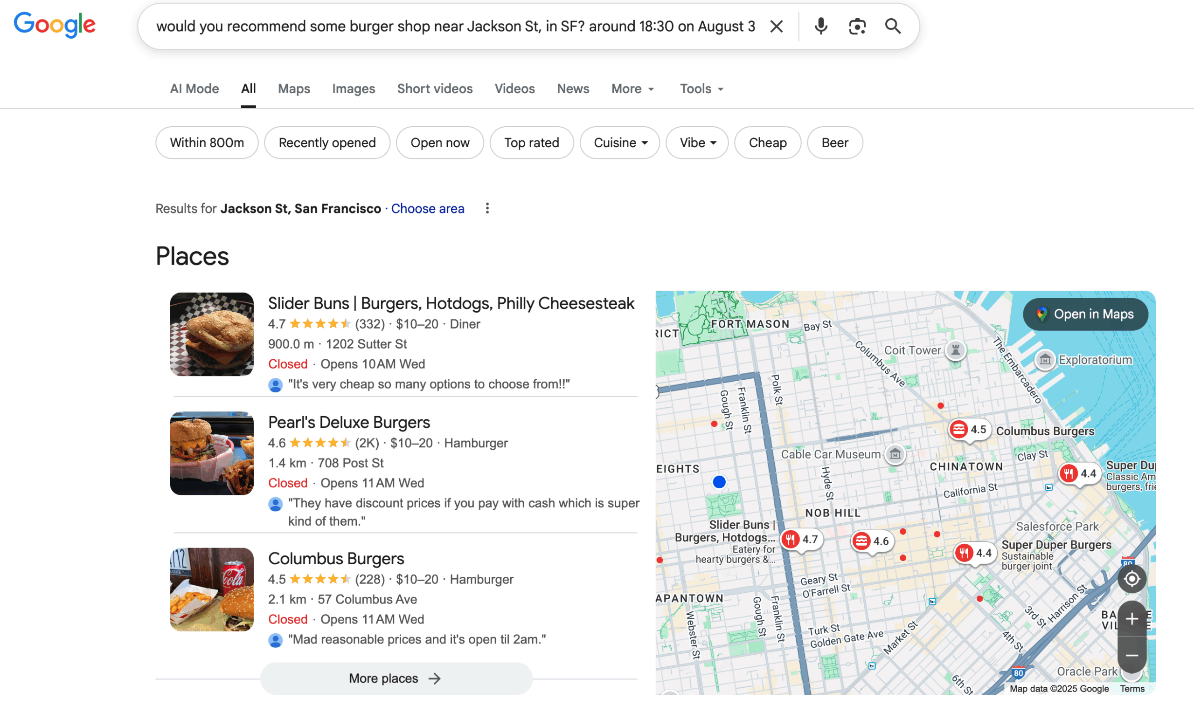Click the Super Duper Burgers 4.4 pin near Salesforce Park
Viewport: 1194px width, 705px height.
point(975,553)
